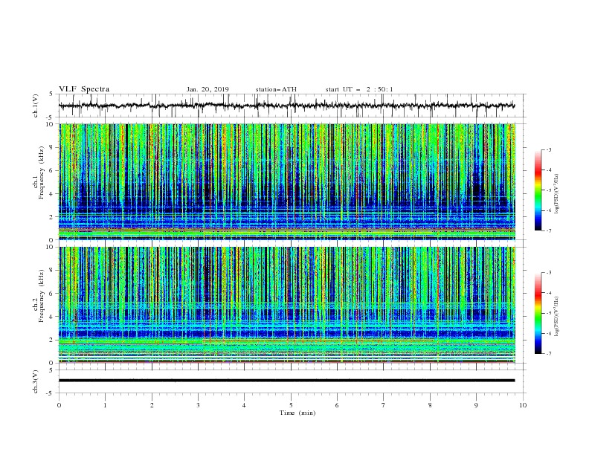589x455 pixels.
Task: Click tick label '1' on the time axis
Action: pyautogui.click(x=105, y=405)
